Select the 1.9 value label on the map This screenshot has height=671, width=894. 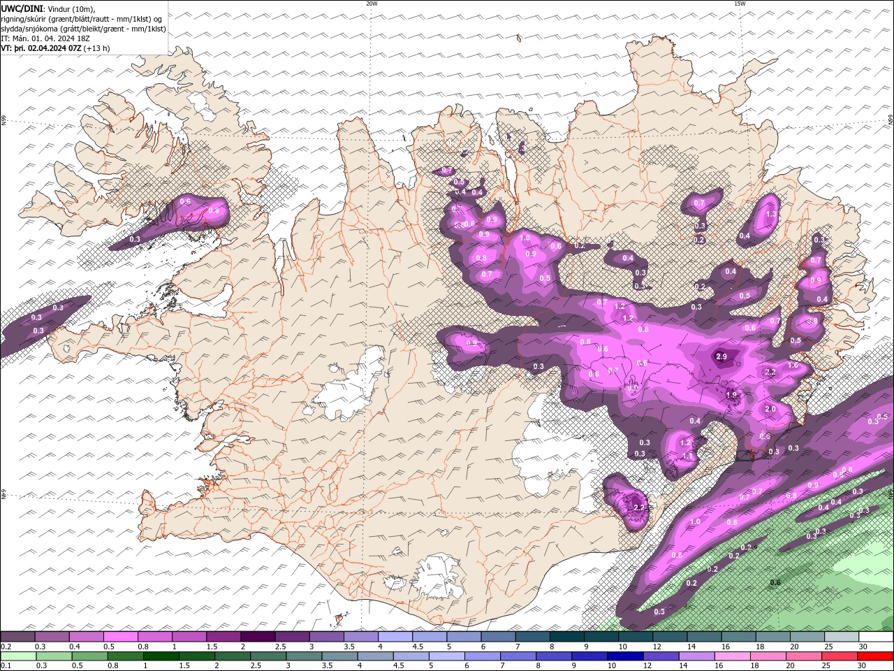point(731,395)
